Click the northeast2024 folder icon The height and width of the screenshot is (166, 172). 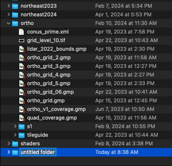15,15
